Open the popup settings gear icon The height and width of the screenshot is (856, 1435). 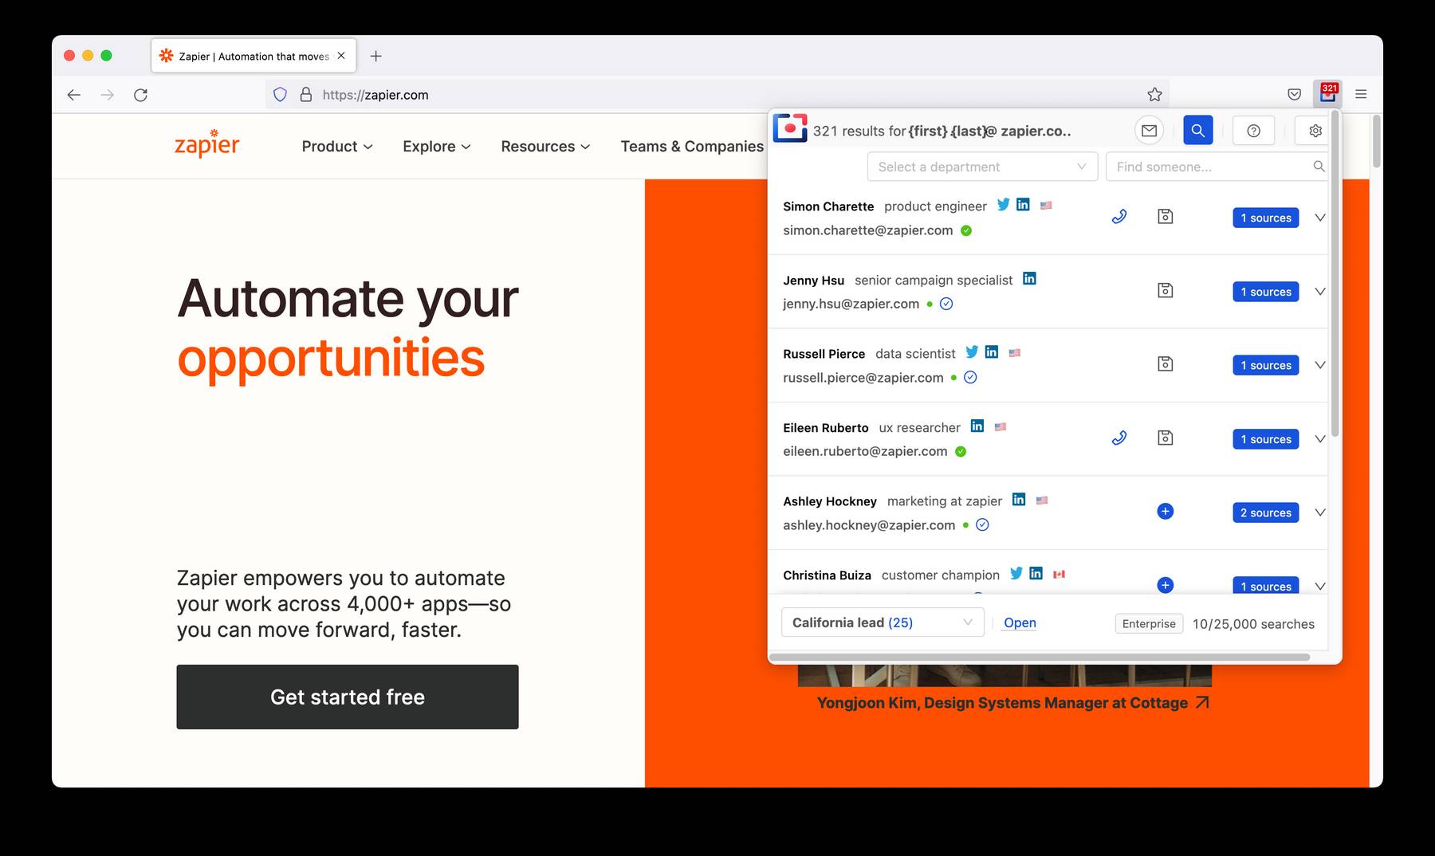coord(1315,131)
